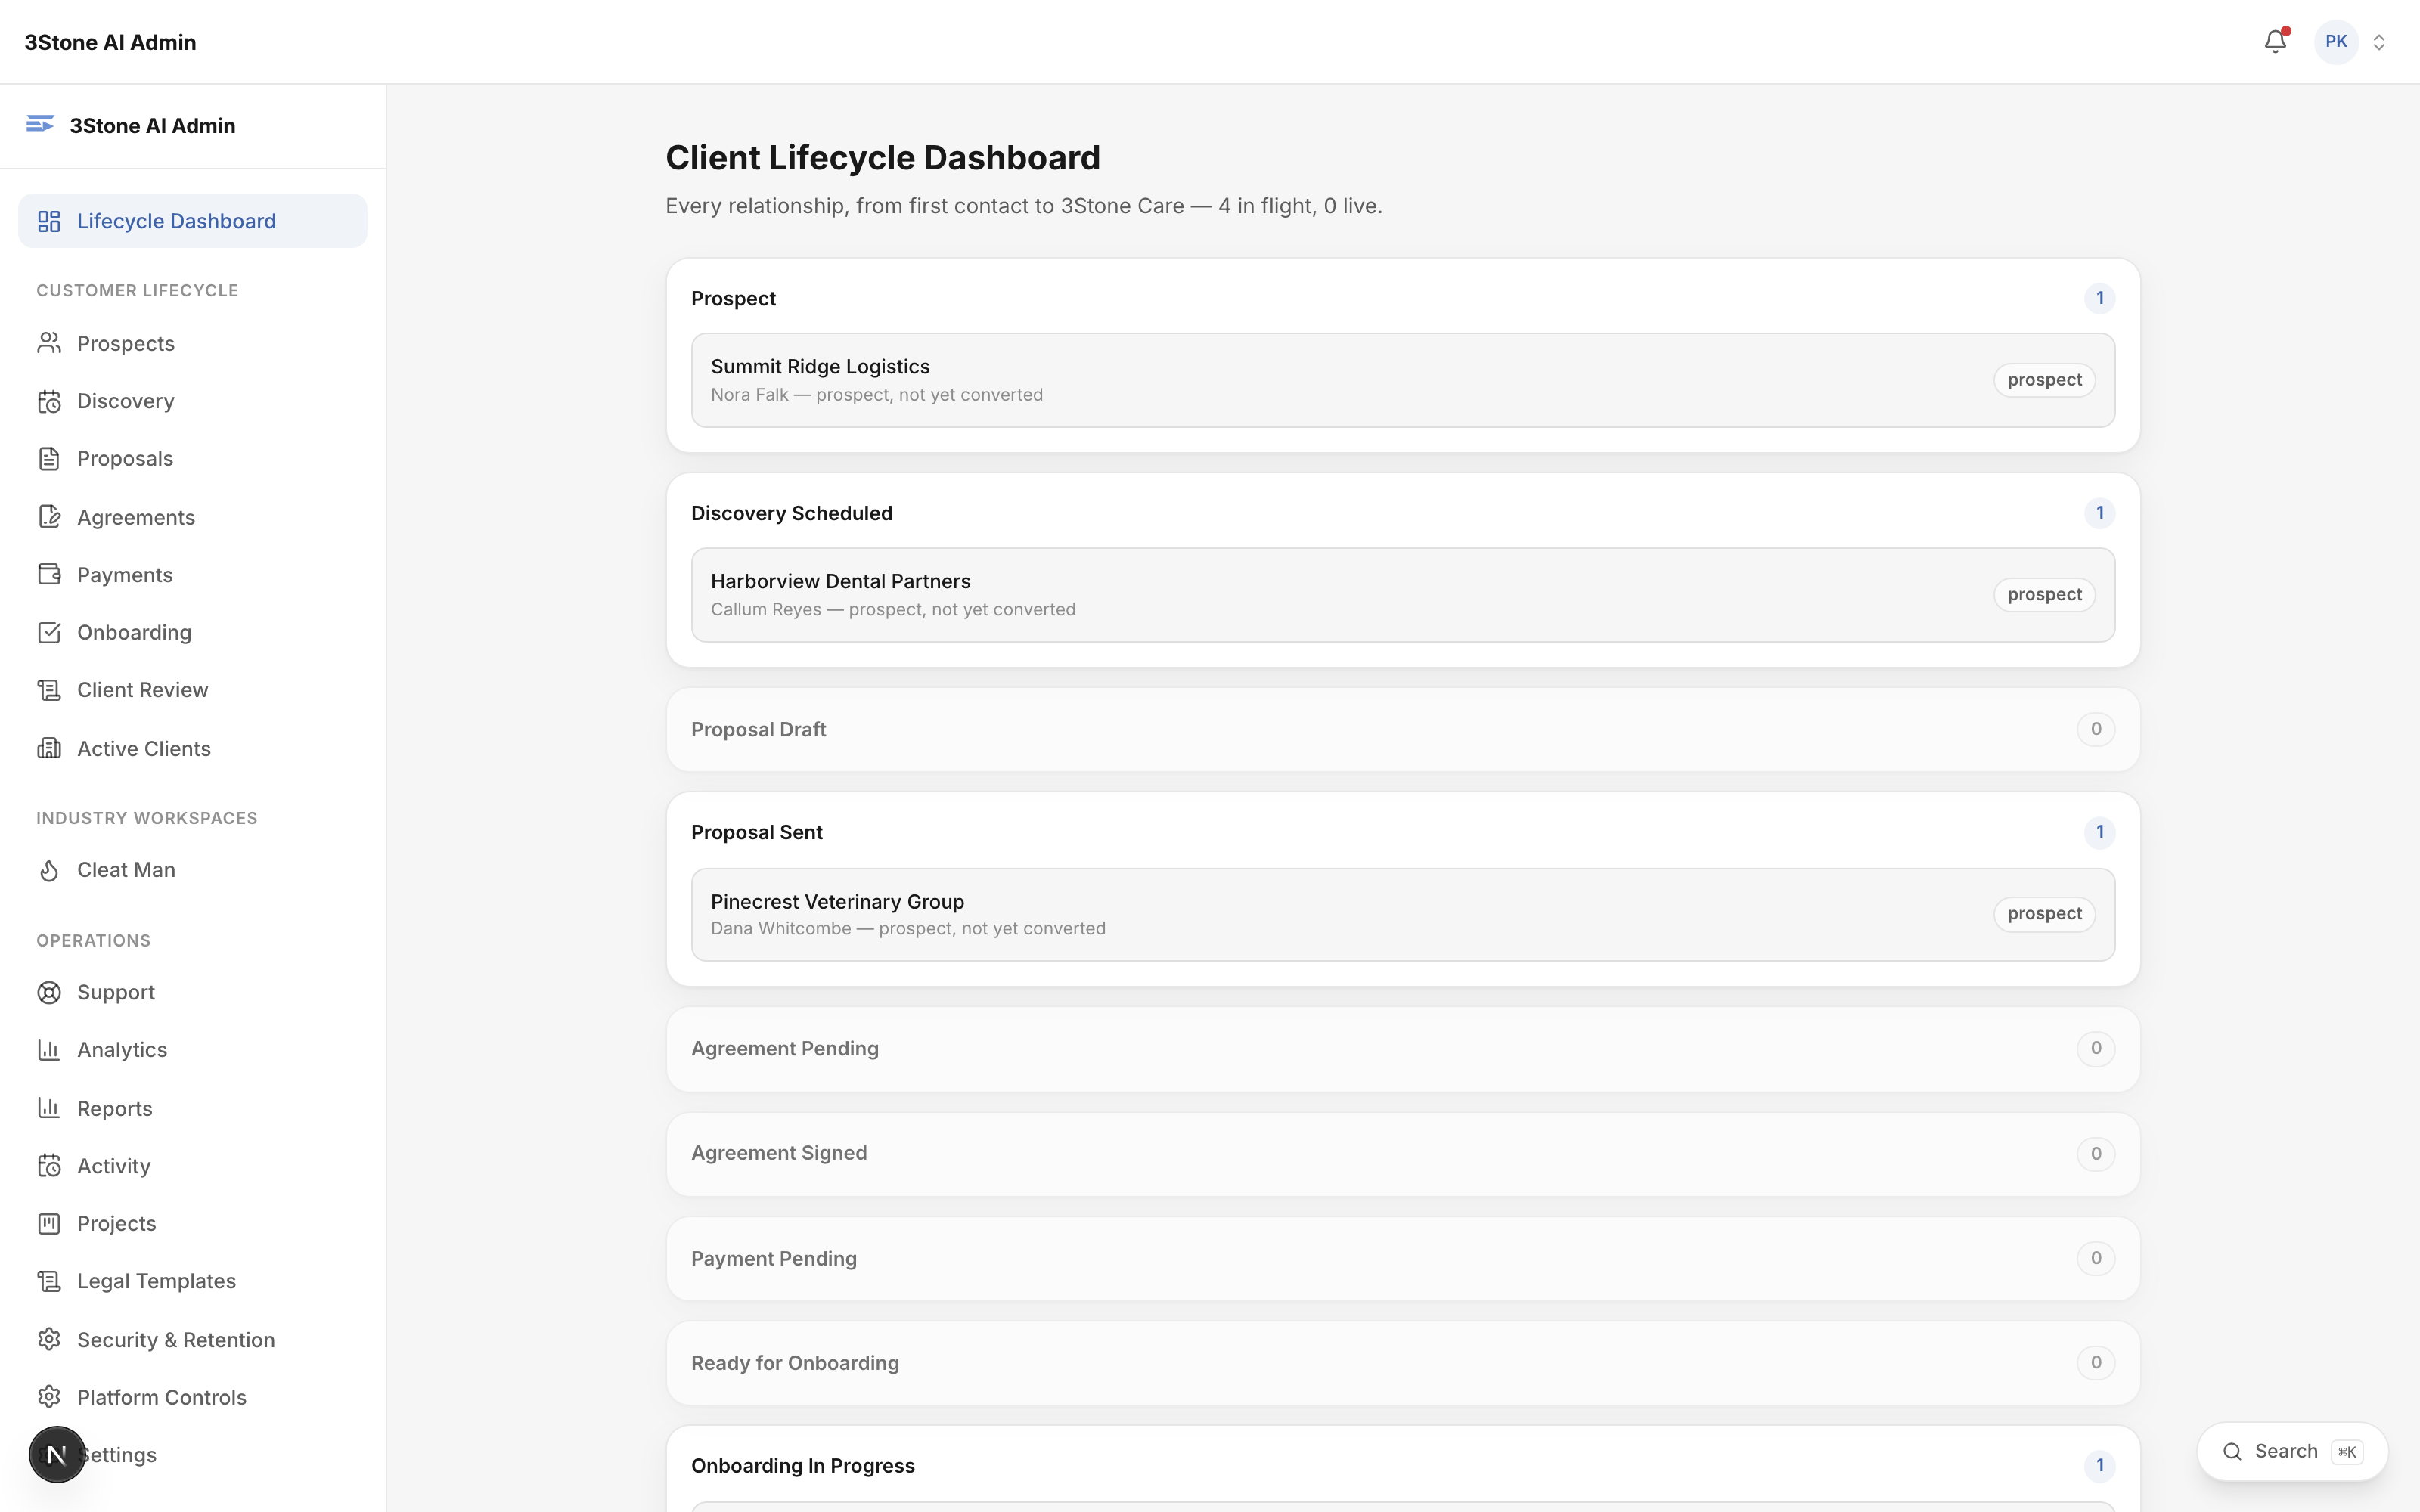
Task: Open Projects
Action: coord(192,1223)
